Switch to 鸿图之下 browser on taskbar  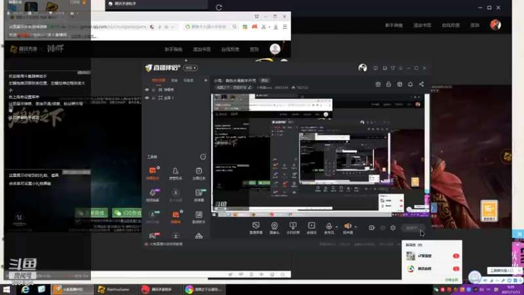pyautogui.click(x=204, y=289)
